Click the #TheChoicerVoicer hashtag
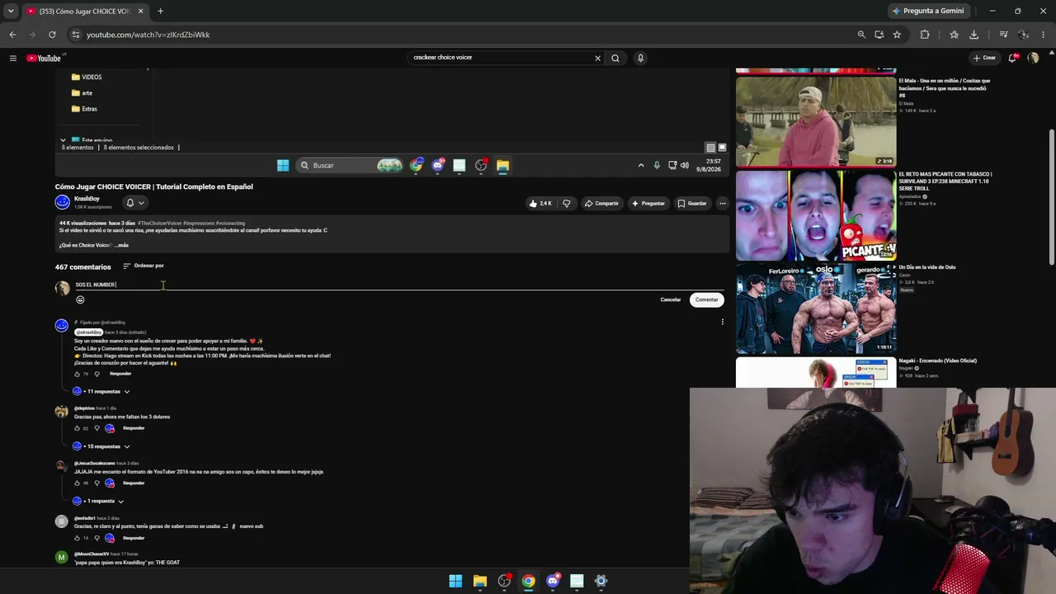 click(160, 224)
